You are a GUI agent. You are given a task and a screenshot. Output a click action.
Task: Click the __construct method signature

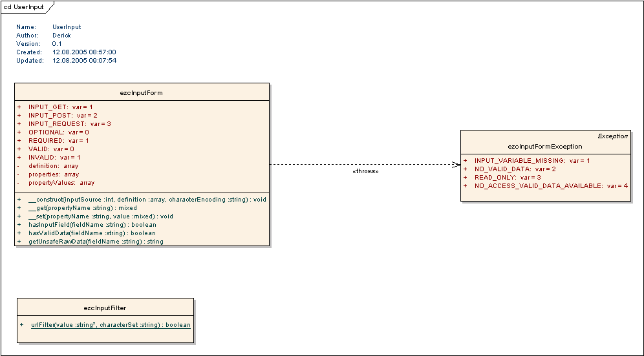pyautogui.click(x=147, y=200)
